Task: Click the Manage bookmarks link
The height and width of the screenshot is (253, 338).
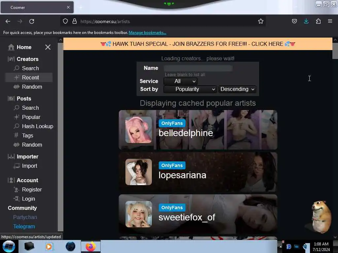Action: coord(148,33)
